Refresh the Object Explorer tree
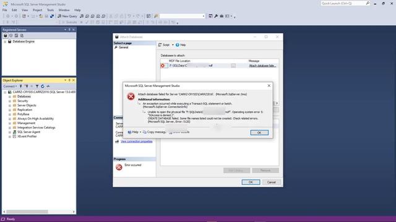The width and height of the screenshot is (396, 222). [x=43, y=86]
